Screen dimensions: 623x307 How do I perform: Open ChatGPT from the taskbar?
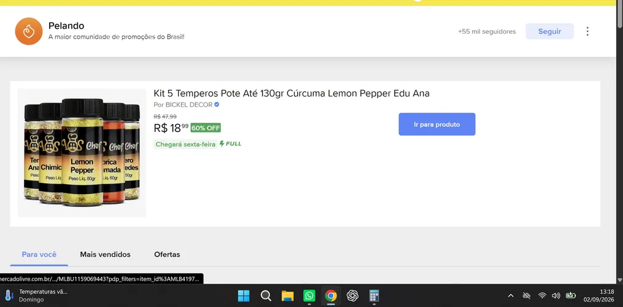pyautogui.click(x=352, y=296)
